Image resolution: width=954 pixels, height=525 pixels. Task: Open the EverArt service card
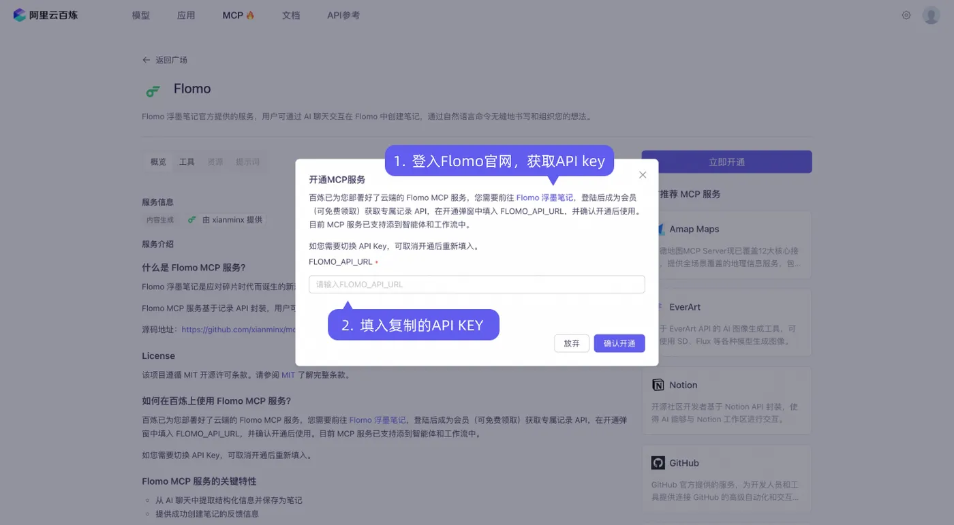(x=727, y=323)
